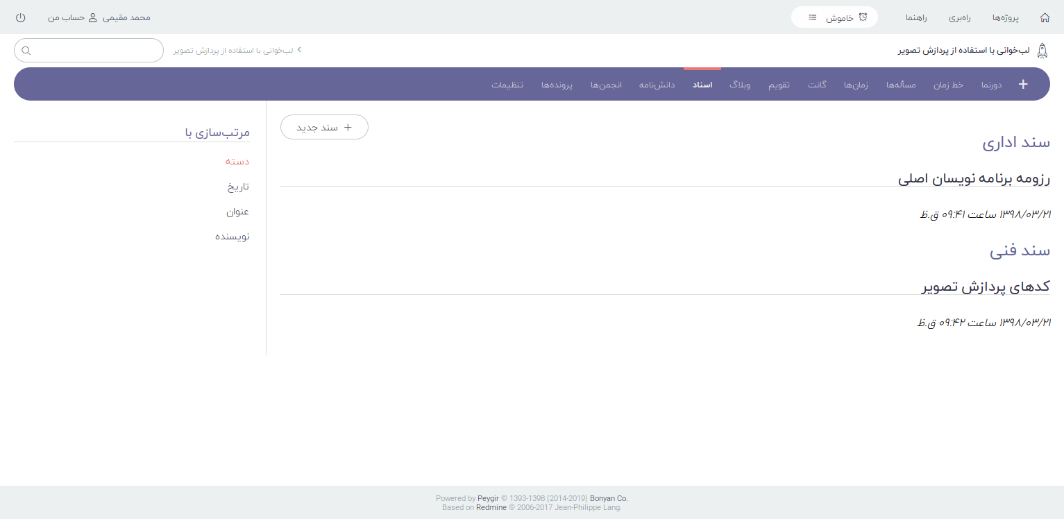Screen dimensions: 1064x519
Task: Click the alarm clock icon
Action: point(863,17)
